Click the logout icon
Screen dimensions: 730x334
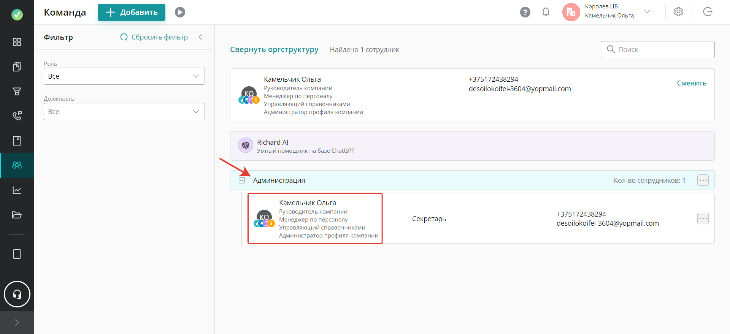708,12
